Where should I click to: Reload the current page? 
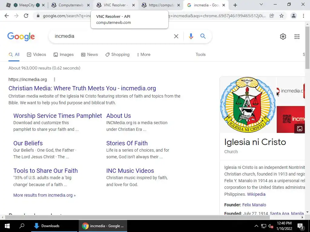26,16
